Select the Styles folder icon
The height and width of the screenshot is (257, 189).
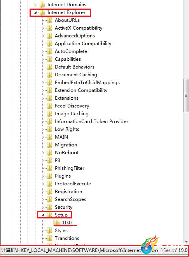point(49,231)
